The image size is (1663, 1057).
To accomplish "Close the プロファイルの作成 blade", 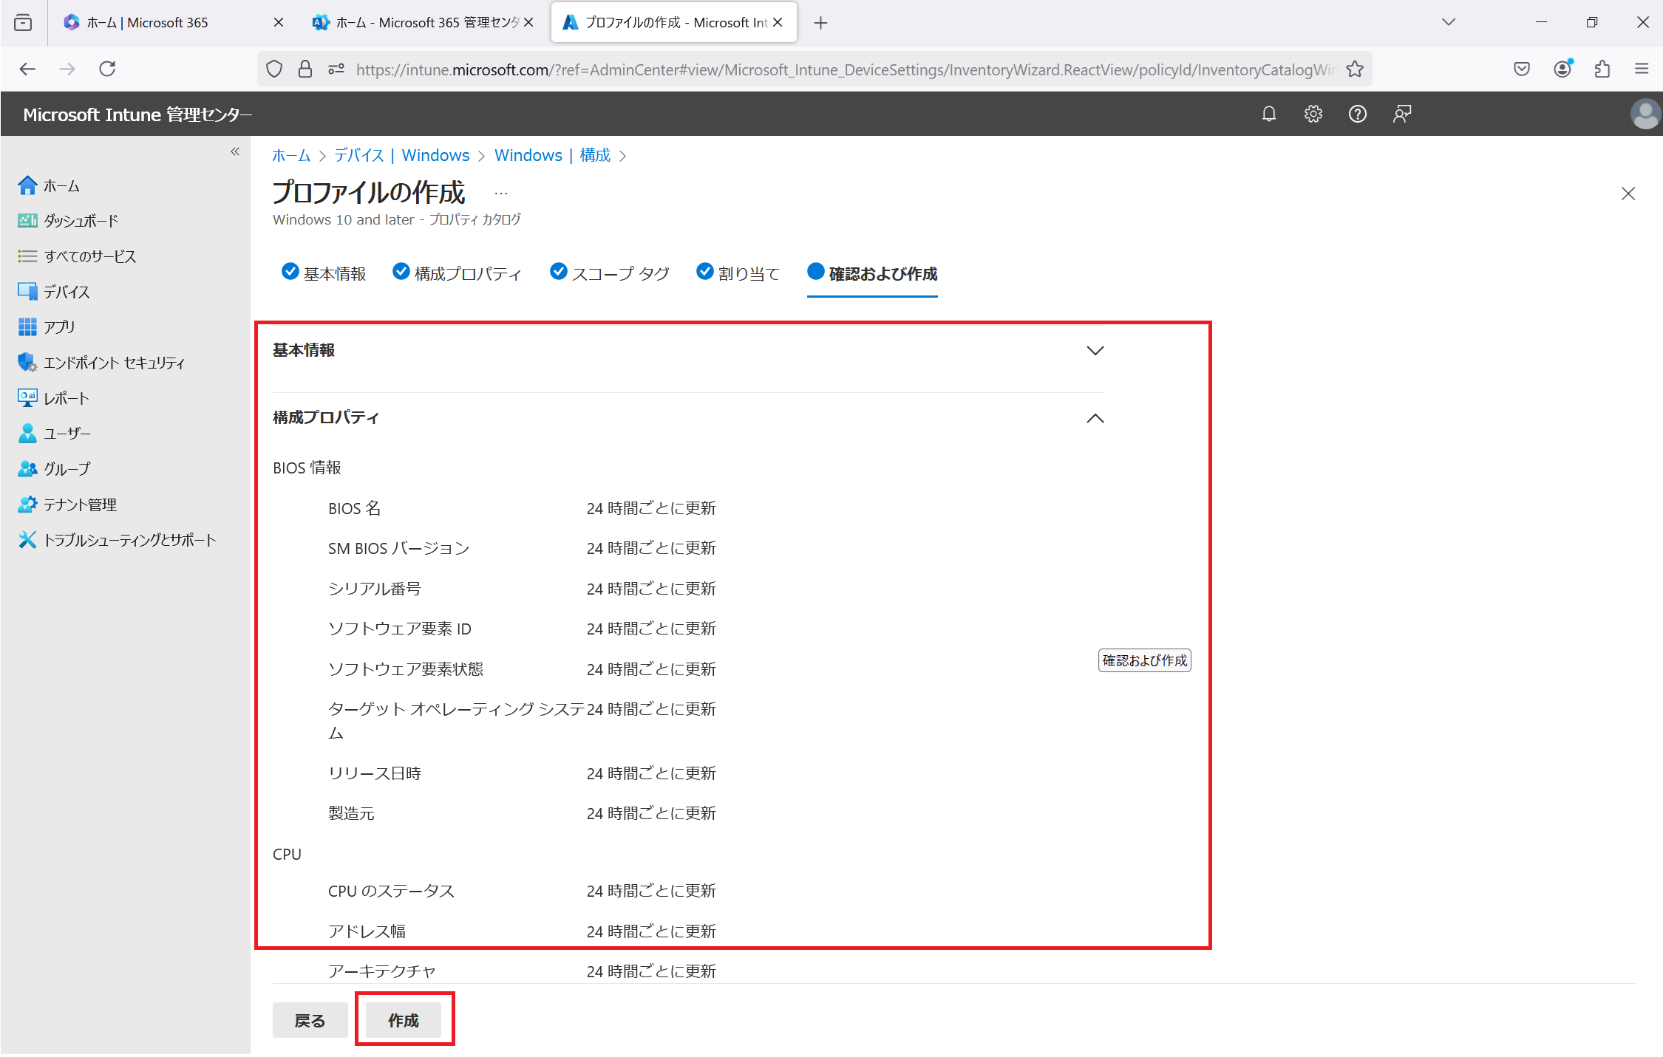I will click(x=1628, y=194).
